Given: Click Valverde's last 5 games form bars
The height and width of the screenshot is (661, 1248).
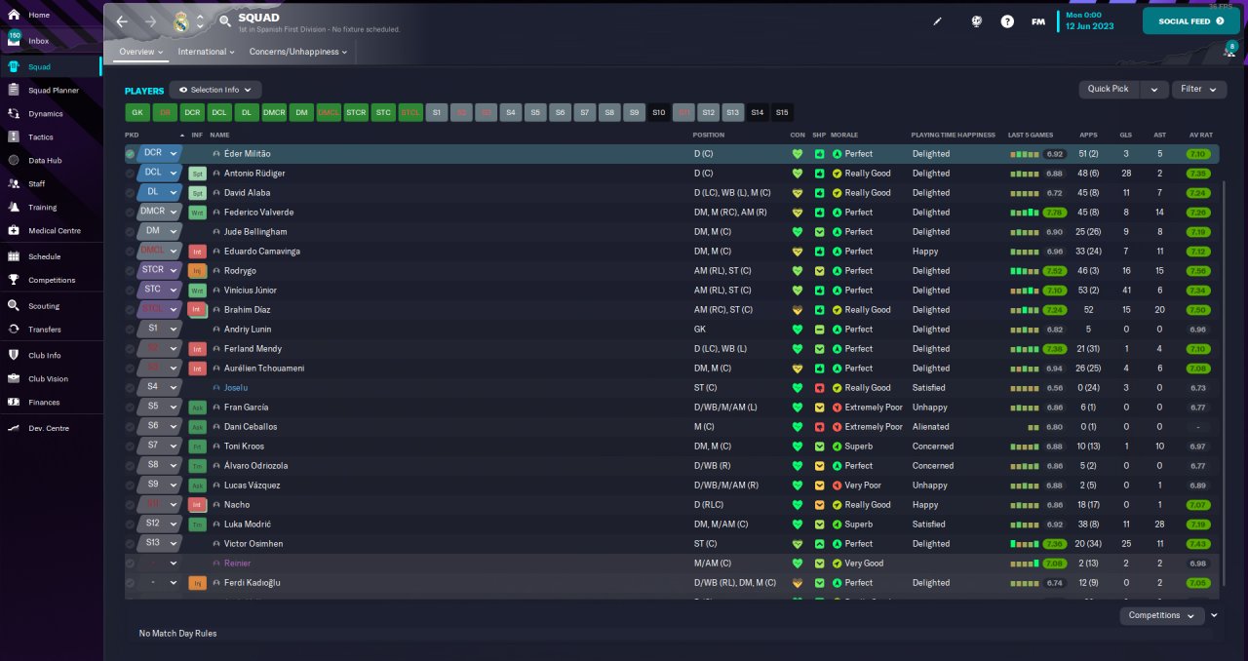Looking at the screenshot, I should tap(1025, 213).
